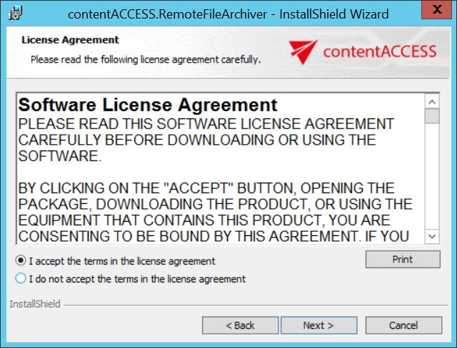This screenshot has height=348, width=457.
Task: Click the license text scroll down arrow
Action: pyautogui.click(x=432, y=235)
